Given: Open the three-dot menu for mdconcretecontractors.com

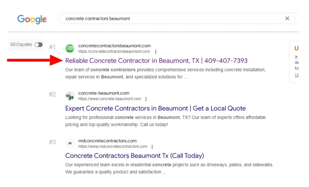Looking at the screenshot, I should (152, 147).
